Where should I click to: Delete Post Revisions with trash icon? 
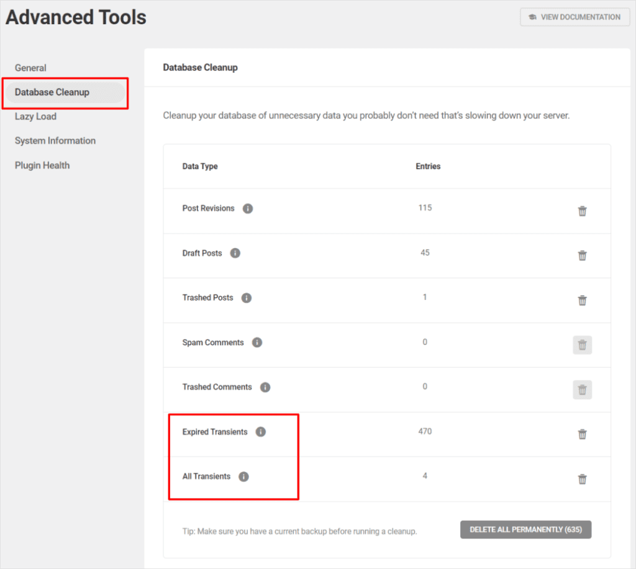click(x=582, y=211)
